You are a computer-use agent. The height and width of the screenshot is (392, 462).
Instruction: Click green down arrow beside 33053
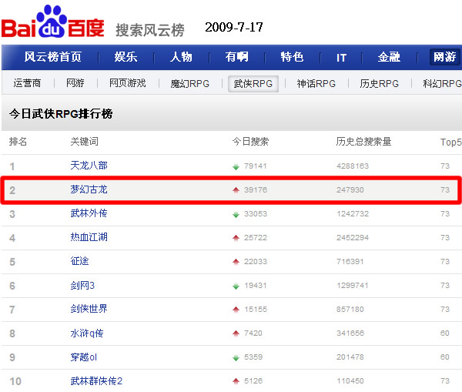(x=236, y=214)
